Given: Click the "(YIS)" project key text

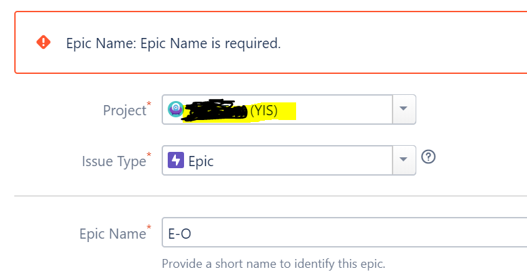Looking at the screenshot, I should click(x=263, y=110).
